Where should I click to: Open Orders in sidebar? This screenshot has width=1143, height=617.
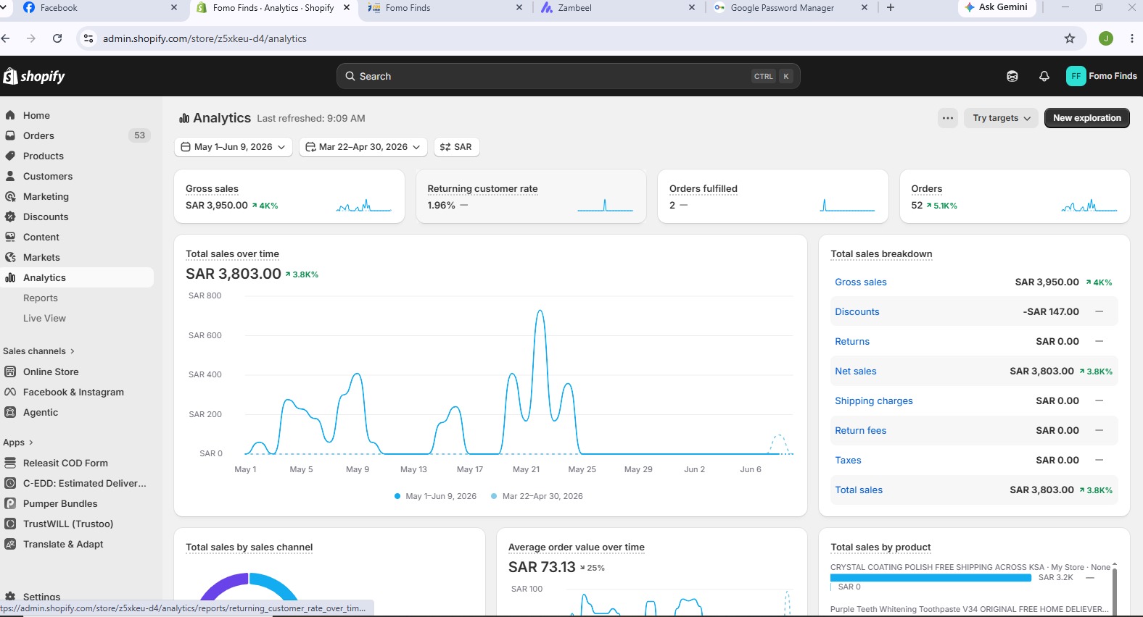38,135
